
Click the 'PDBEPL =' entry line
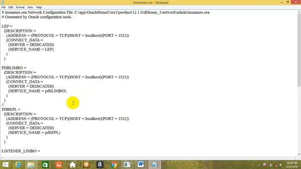click(11, 109)
